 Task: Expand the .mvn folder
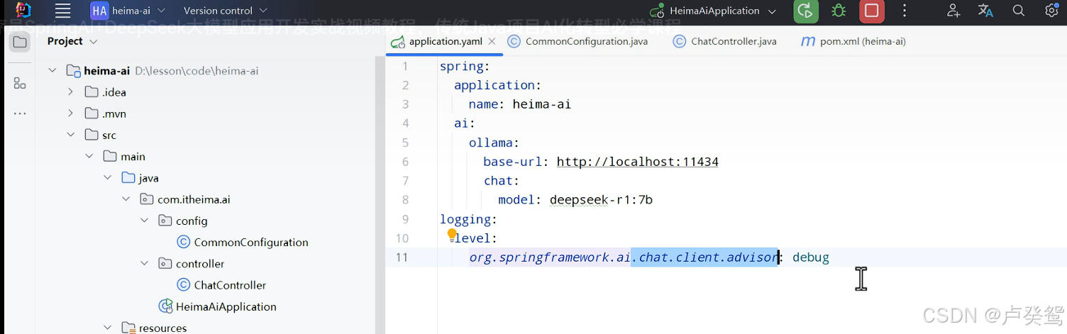70,113
